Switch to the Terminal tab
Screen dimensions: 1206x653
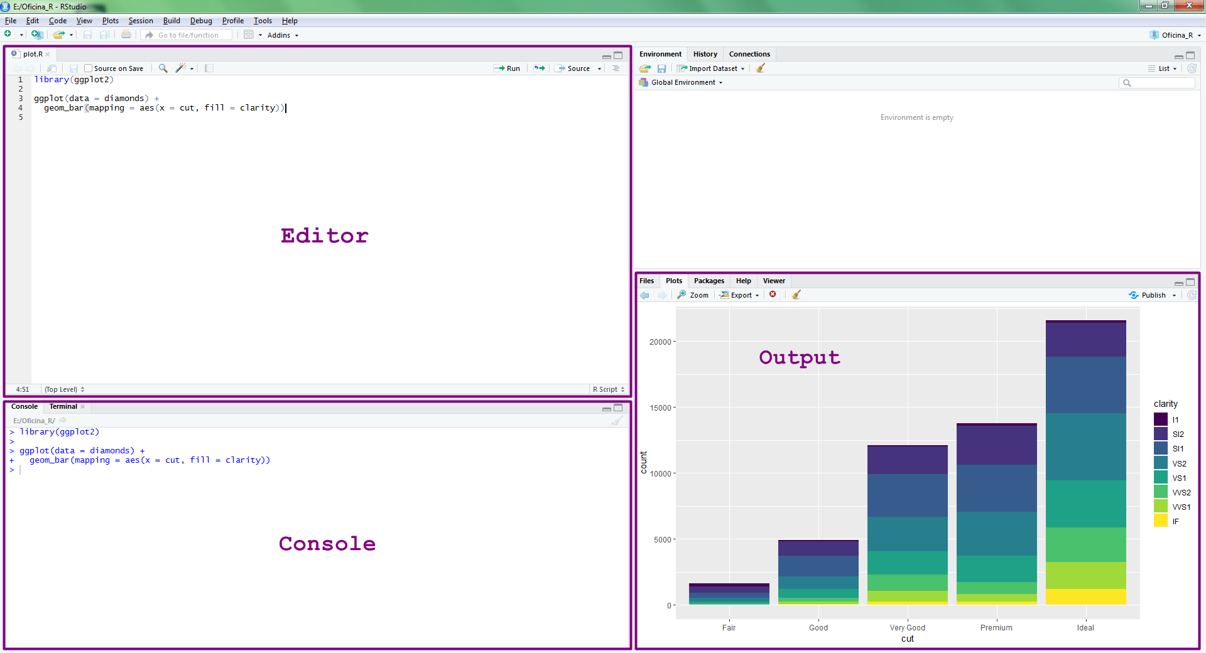pos(63,406)
